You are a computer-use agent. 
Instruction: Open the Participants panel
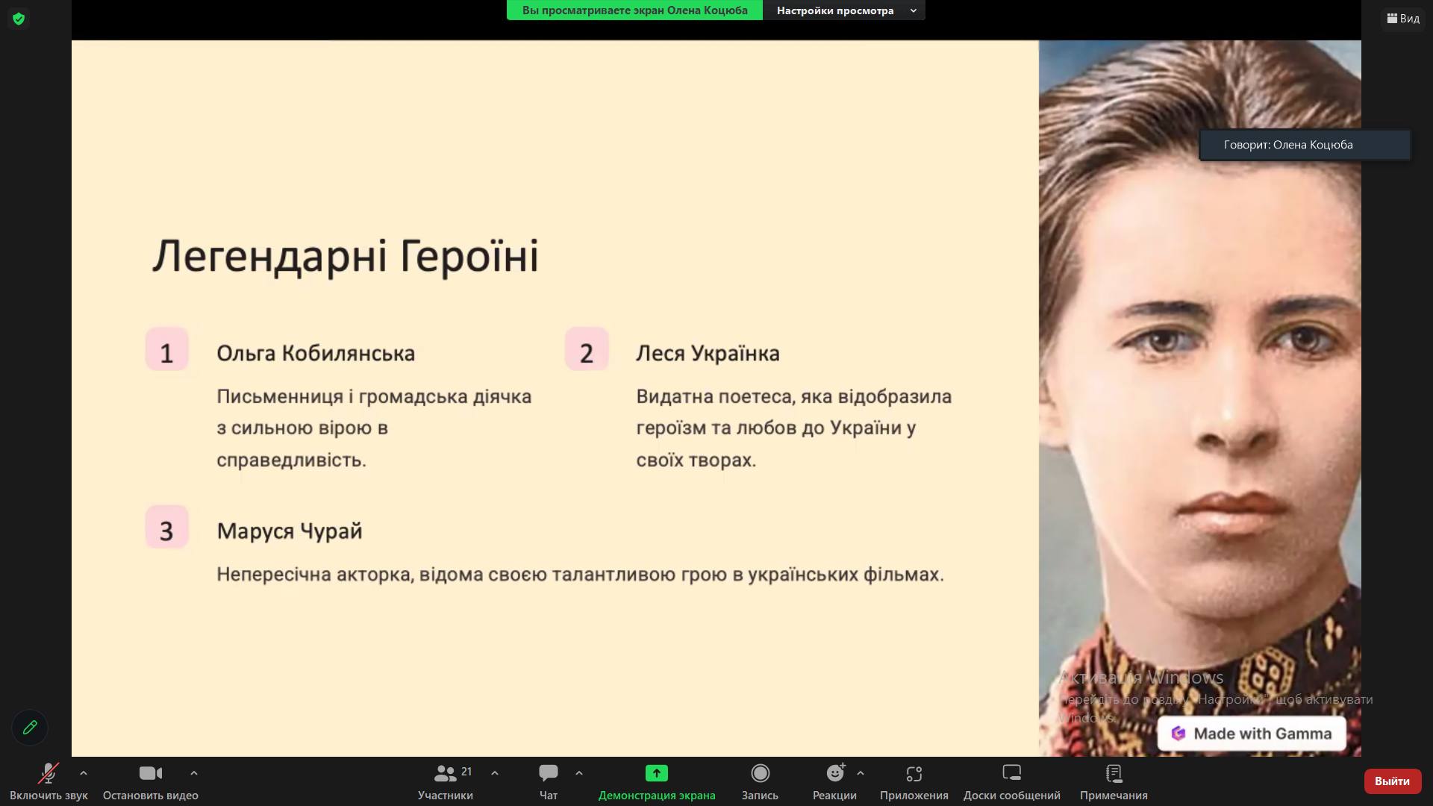click(x=445, y=781)
